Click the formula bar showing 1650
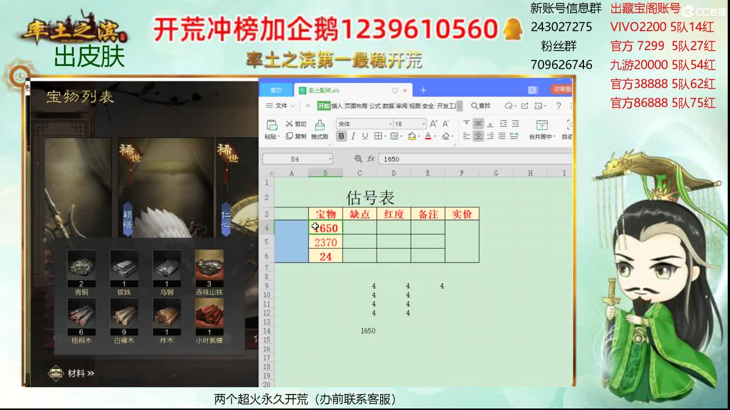Viewport: 730px width, 410px height. (476, 159)
